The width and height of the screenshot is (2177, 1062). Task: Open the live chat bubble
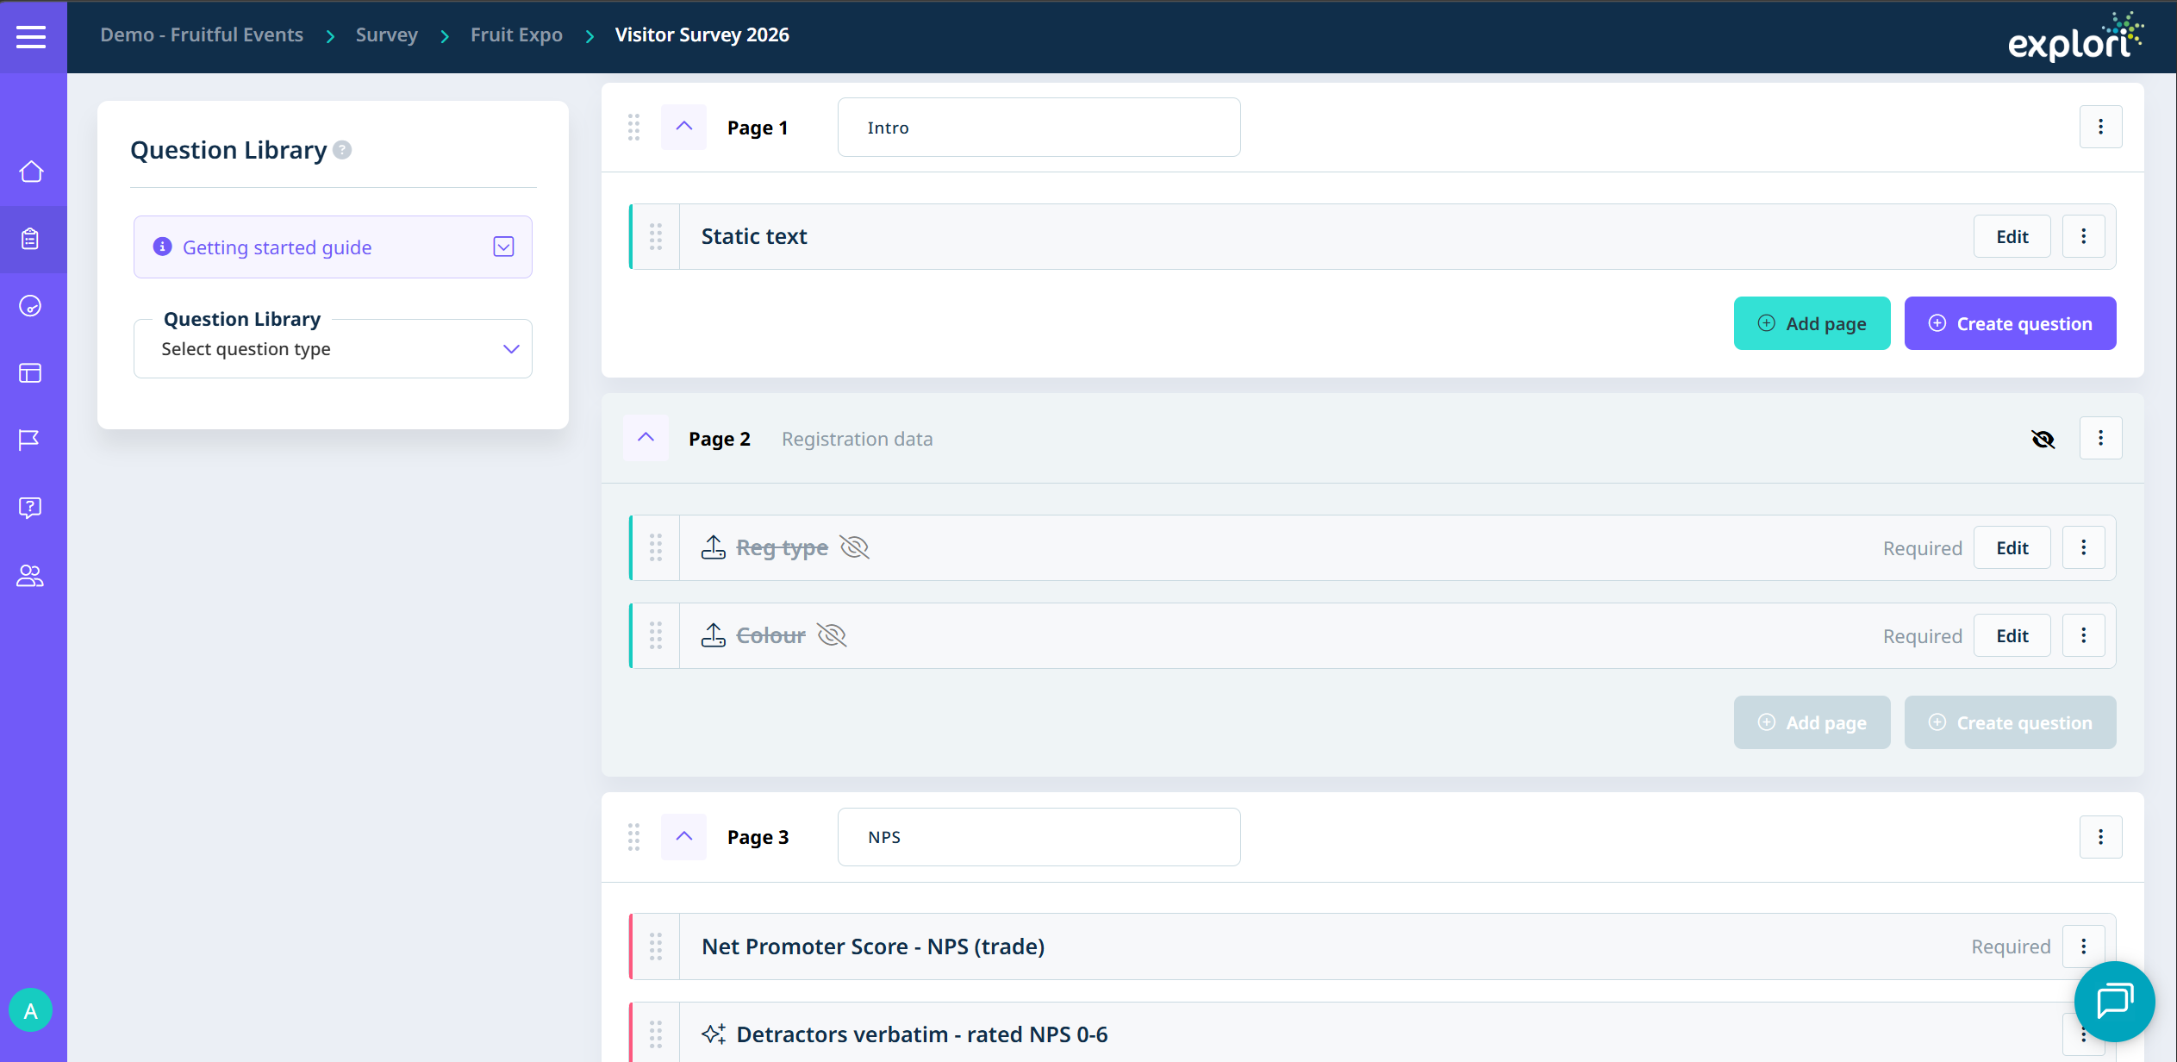[x=2114, y=1002]
